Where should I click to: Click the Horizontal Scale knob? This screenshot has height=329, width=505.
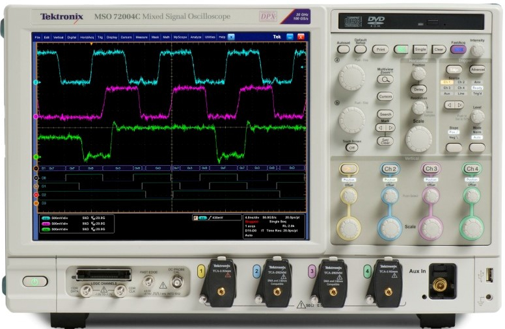418,138
